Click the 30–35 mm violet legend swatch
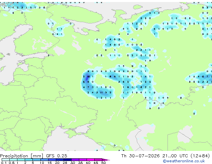The image size is (212, 164). [x=75, y=160]
